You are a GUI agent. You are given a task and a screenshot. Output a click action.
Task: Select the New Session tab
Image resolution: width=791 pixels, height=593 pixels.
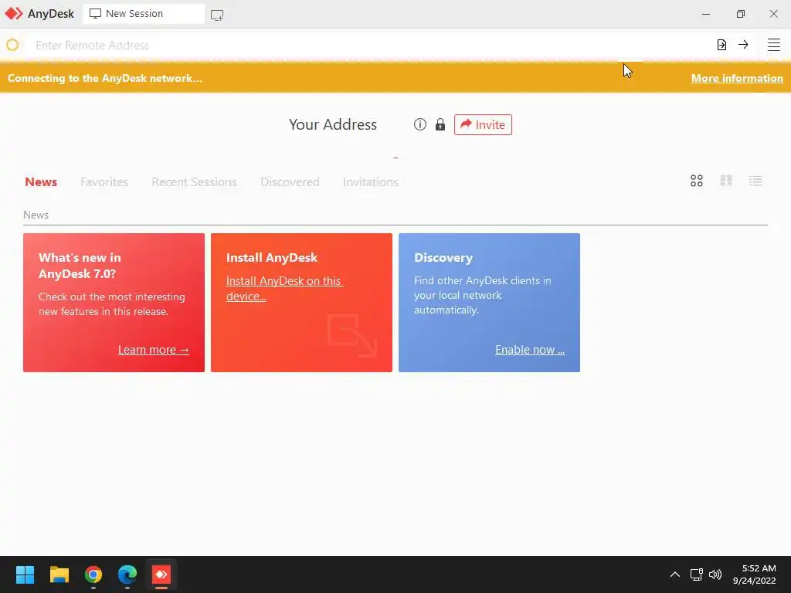(144, 14)
